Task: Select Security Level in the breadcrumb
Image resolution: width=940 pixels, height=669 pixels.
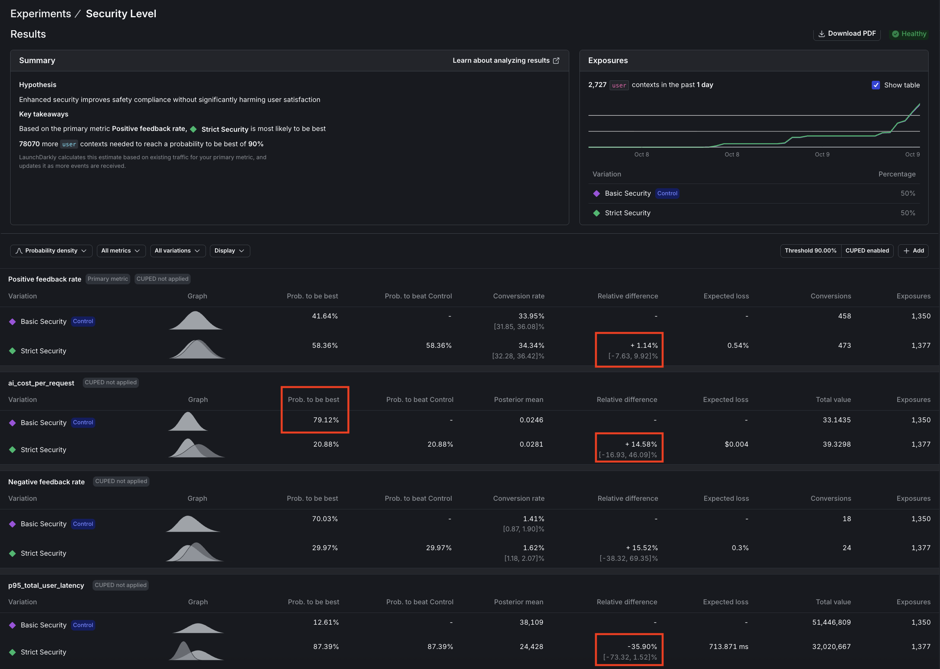Action: pos(121,13)
